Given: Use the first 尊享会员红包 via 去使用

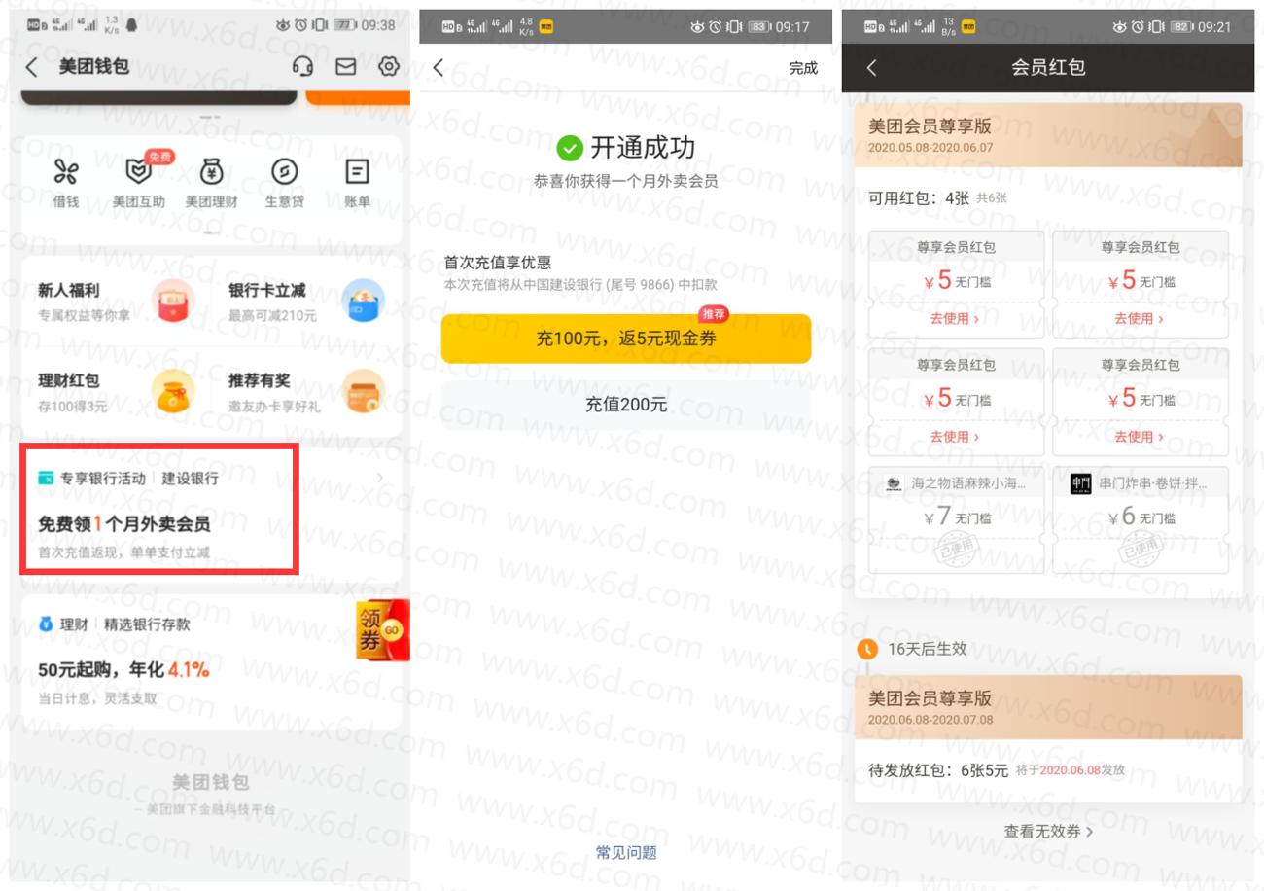Looking at the screenshot, I should 956,318.
